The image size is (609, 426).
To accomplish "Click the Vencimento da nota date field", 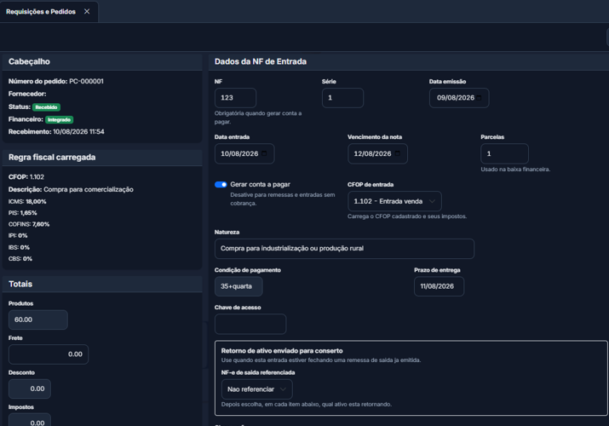I will pyautogui.click(x=377, y=153).
